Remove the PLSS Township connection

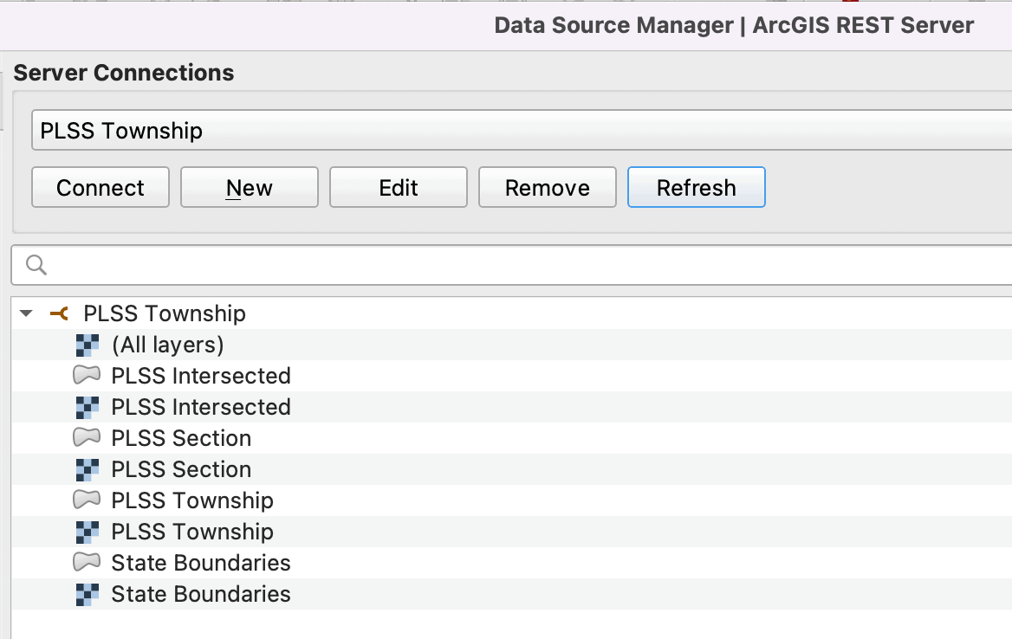(x=547, y=187)
